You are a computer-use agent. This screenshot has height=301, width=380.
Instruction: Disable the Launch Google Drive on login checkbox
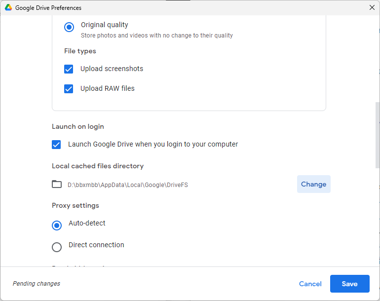[56, 145]
